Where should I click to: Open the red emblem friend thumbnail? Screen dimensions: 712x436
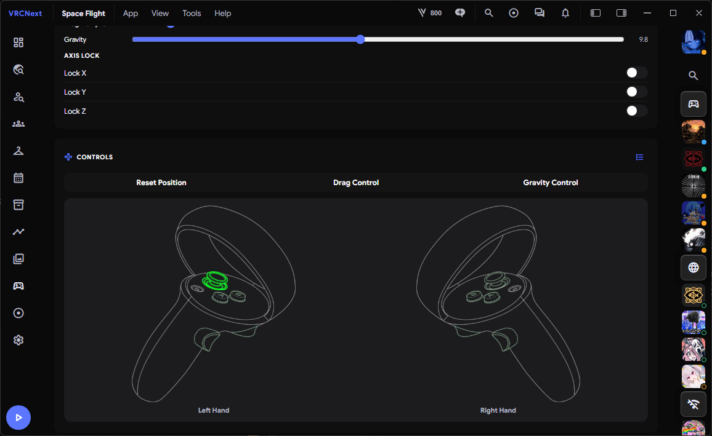pos(694,159)
